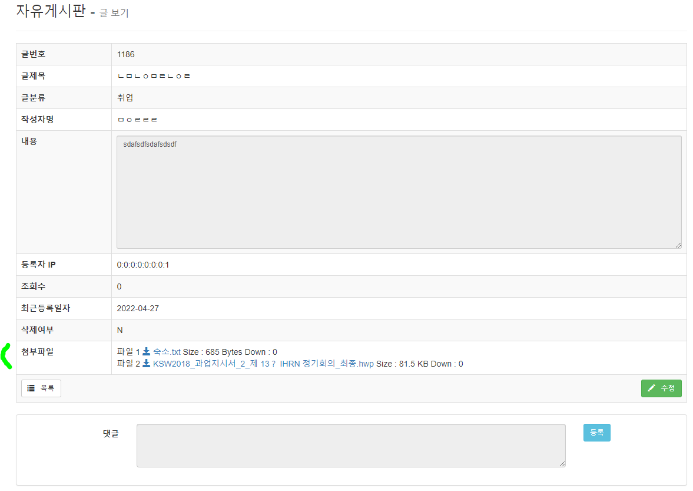The height and width of the screenshot is (491, 693).
Task: Select the category value 취업
Action: [x=125, y=98]
